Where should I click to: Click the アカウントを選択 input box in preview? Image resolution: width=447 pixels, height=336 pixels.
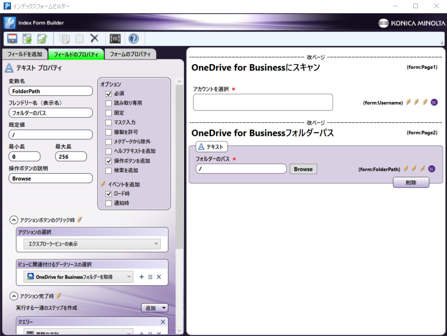pyautogui.click(x=263, y=102)
